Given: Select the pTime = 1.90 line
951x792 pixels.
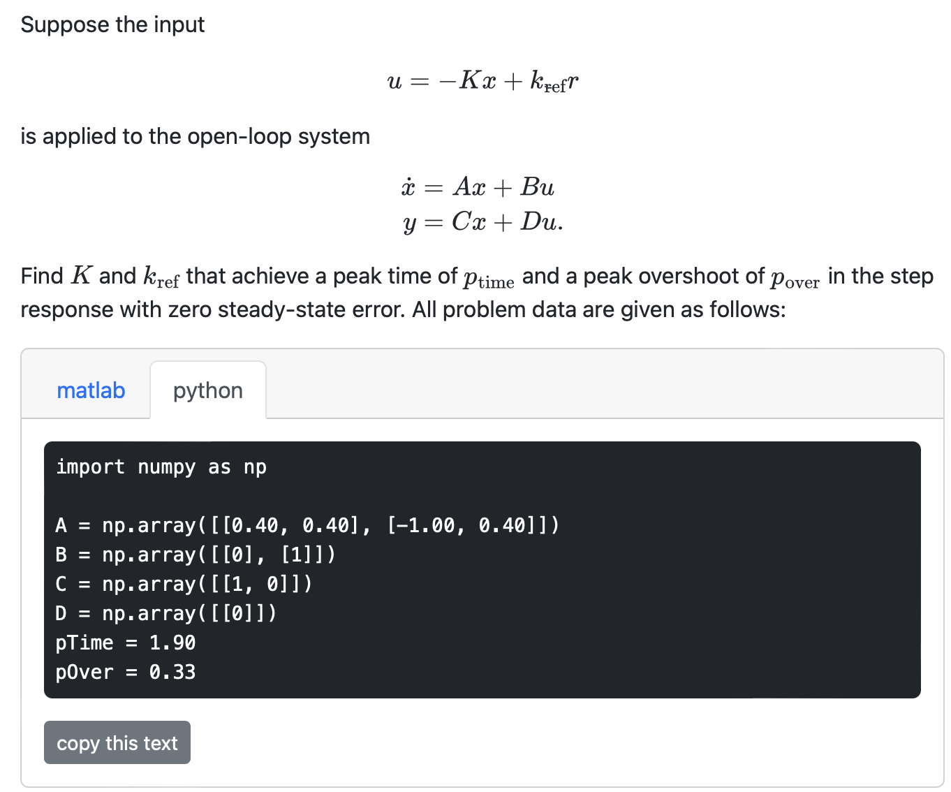Looking at the screenshot, I should point(126,643).
